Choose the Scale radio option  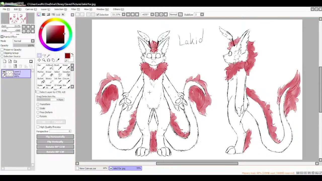click(38, 108)
